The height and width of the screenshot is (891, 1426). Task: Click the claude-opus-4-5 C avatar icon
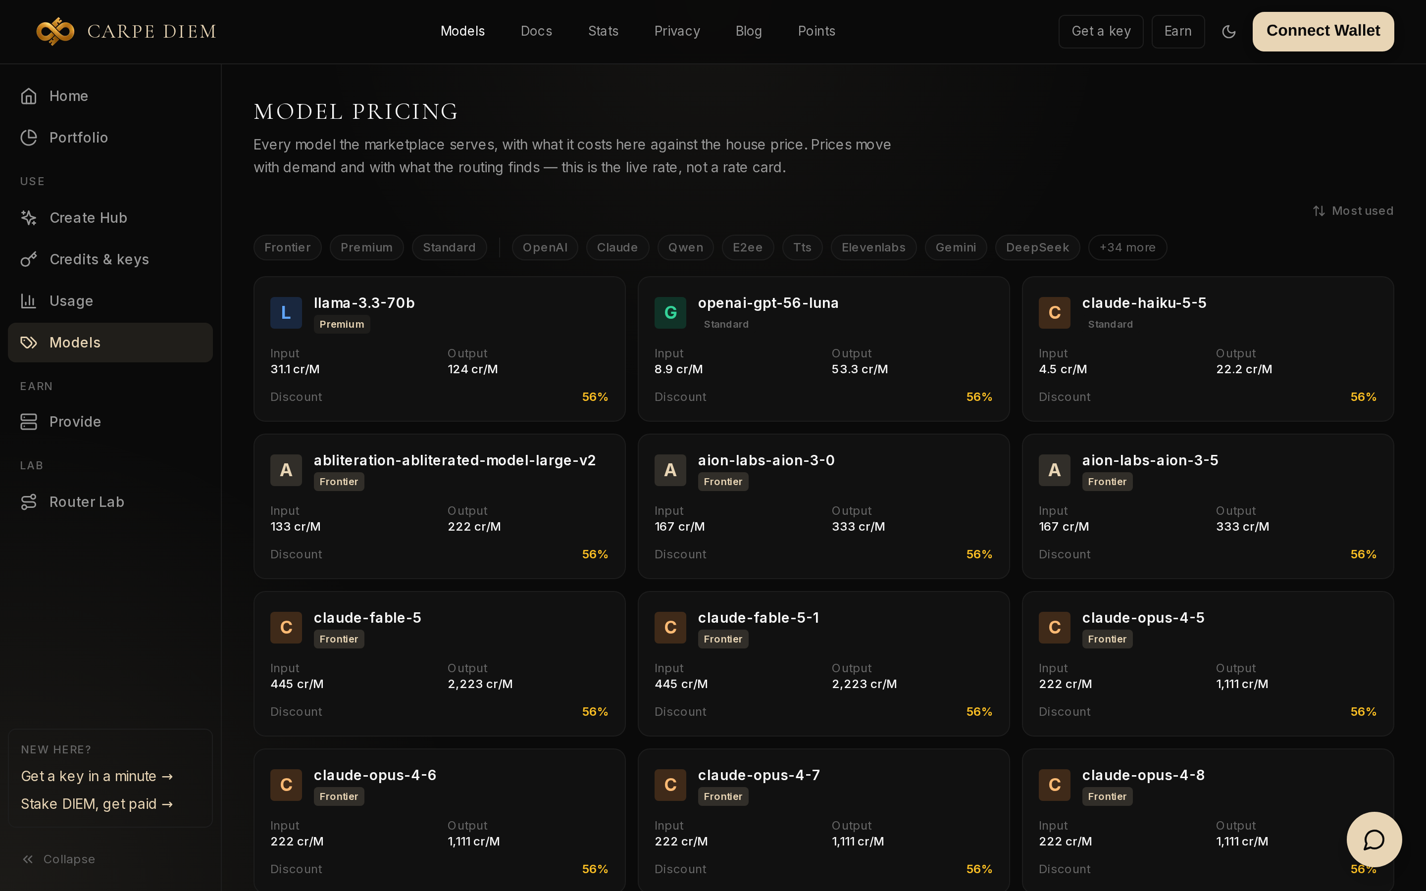1055,628
